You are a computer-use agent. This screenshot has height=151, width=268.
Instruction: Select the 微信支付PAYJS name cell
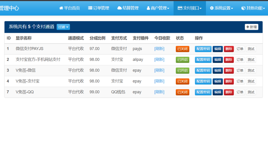(x=30, y=48)
